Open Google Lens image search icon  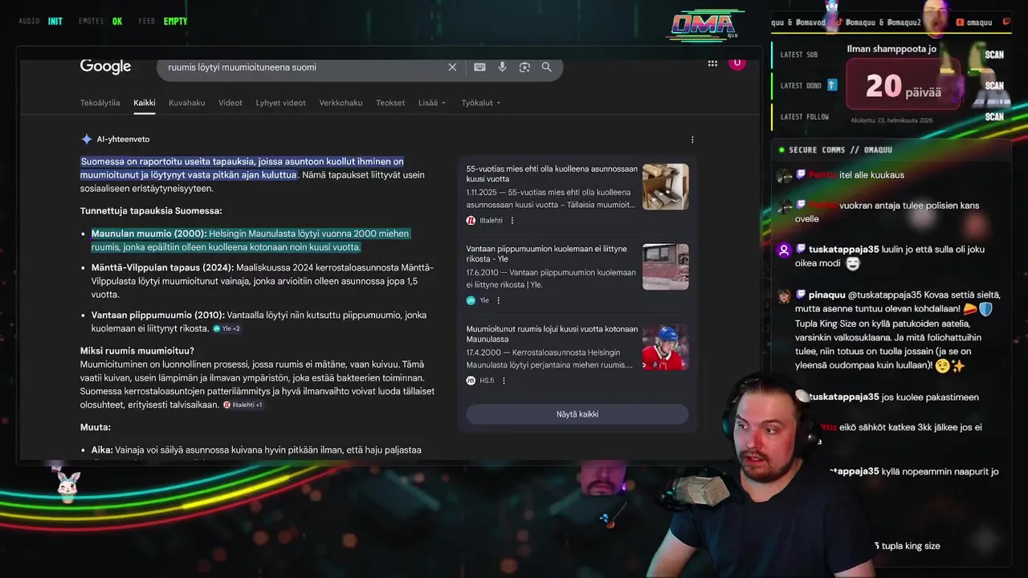coord(524,67)
